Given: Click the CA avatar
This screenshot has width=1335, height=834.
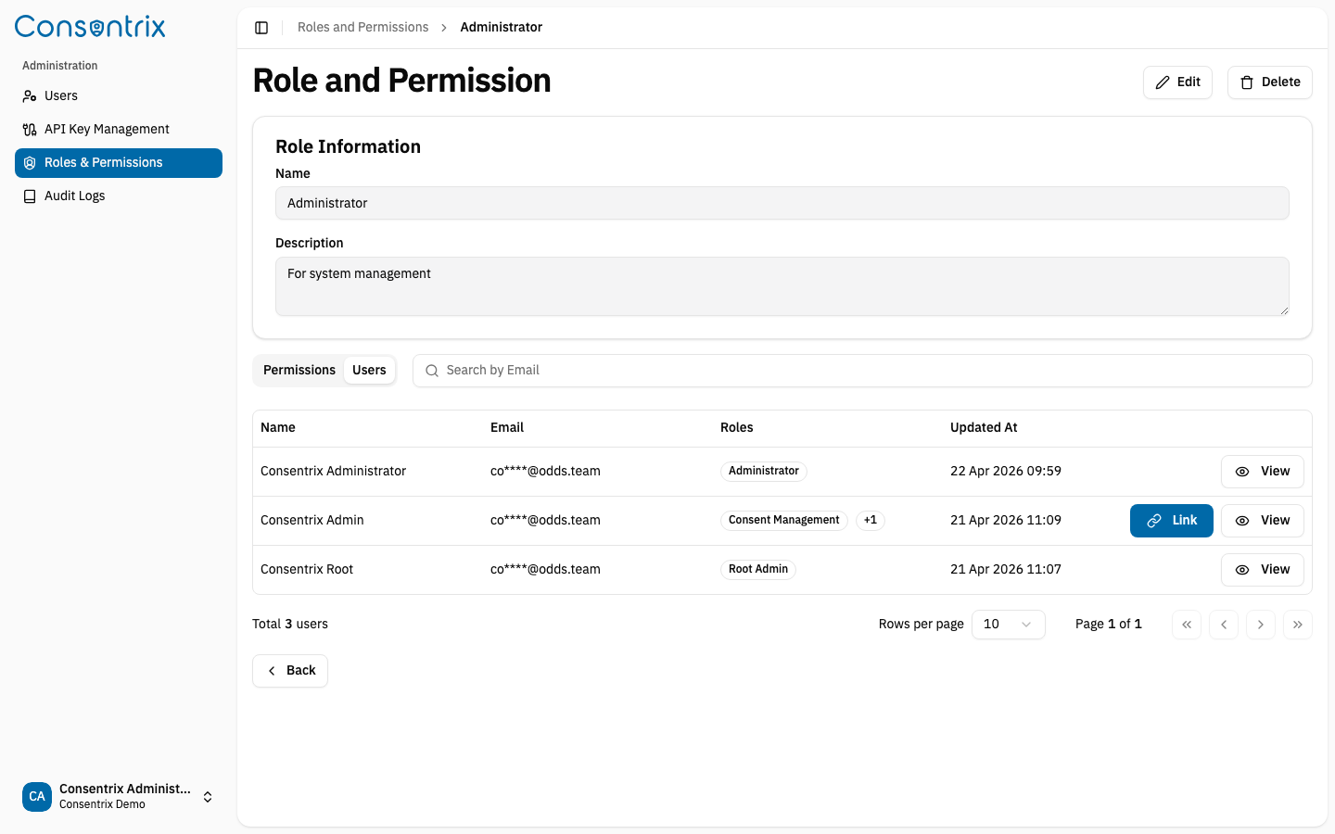Looking at the screenshot, I should click(x=37, y=797).
